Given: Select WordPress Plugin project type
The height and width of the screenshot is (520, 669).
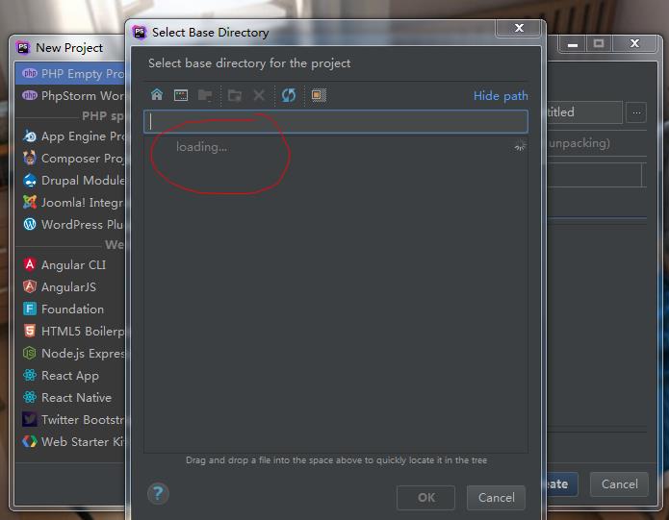Looking at the screenshot, I should 70,225.
